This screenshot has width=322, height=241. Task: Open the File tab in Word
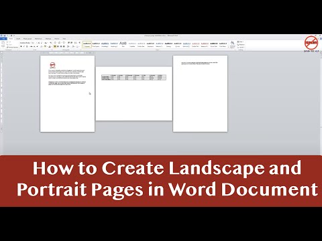click(x=3, y=39)
